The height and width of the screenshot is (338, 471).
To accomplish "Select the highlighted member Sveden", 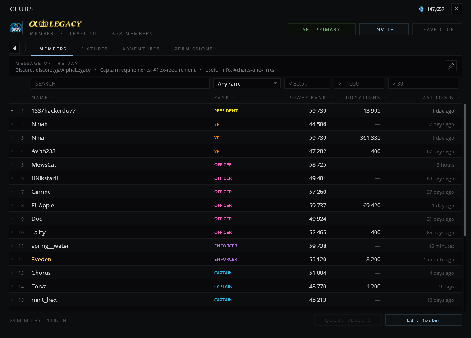I will coord(235,259).
